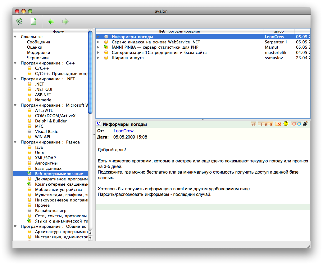Go back with the green left arrow
Screen dimensions: 323x265
pyautogui.click(x=51, y=21)
